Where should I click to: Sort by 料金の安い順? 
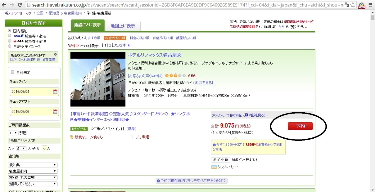[x=115, y=38]
